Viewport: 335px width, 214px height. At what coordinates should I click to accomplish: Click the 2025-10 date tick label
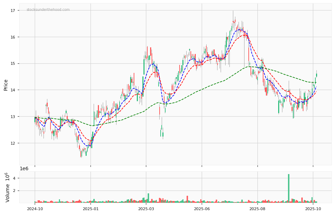pyautogui.click(x=313, y=209)
